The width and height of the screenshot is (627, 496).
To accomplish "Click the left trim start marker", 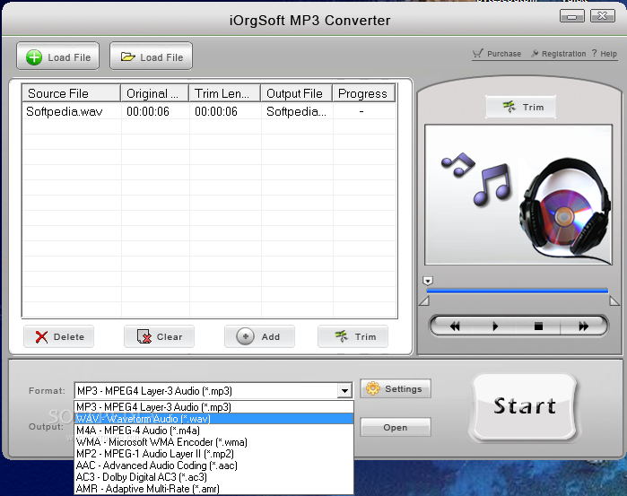I will (424, 300).
